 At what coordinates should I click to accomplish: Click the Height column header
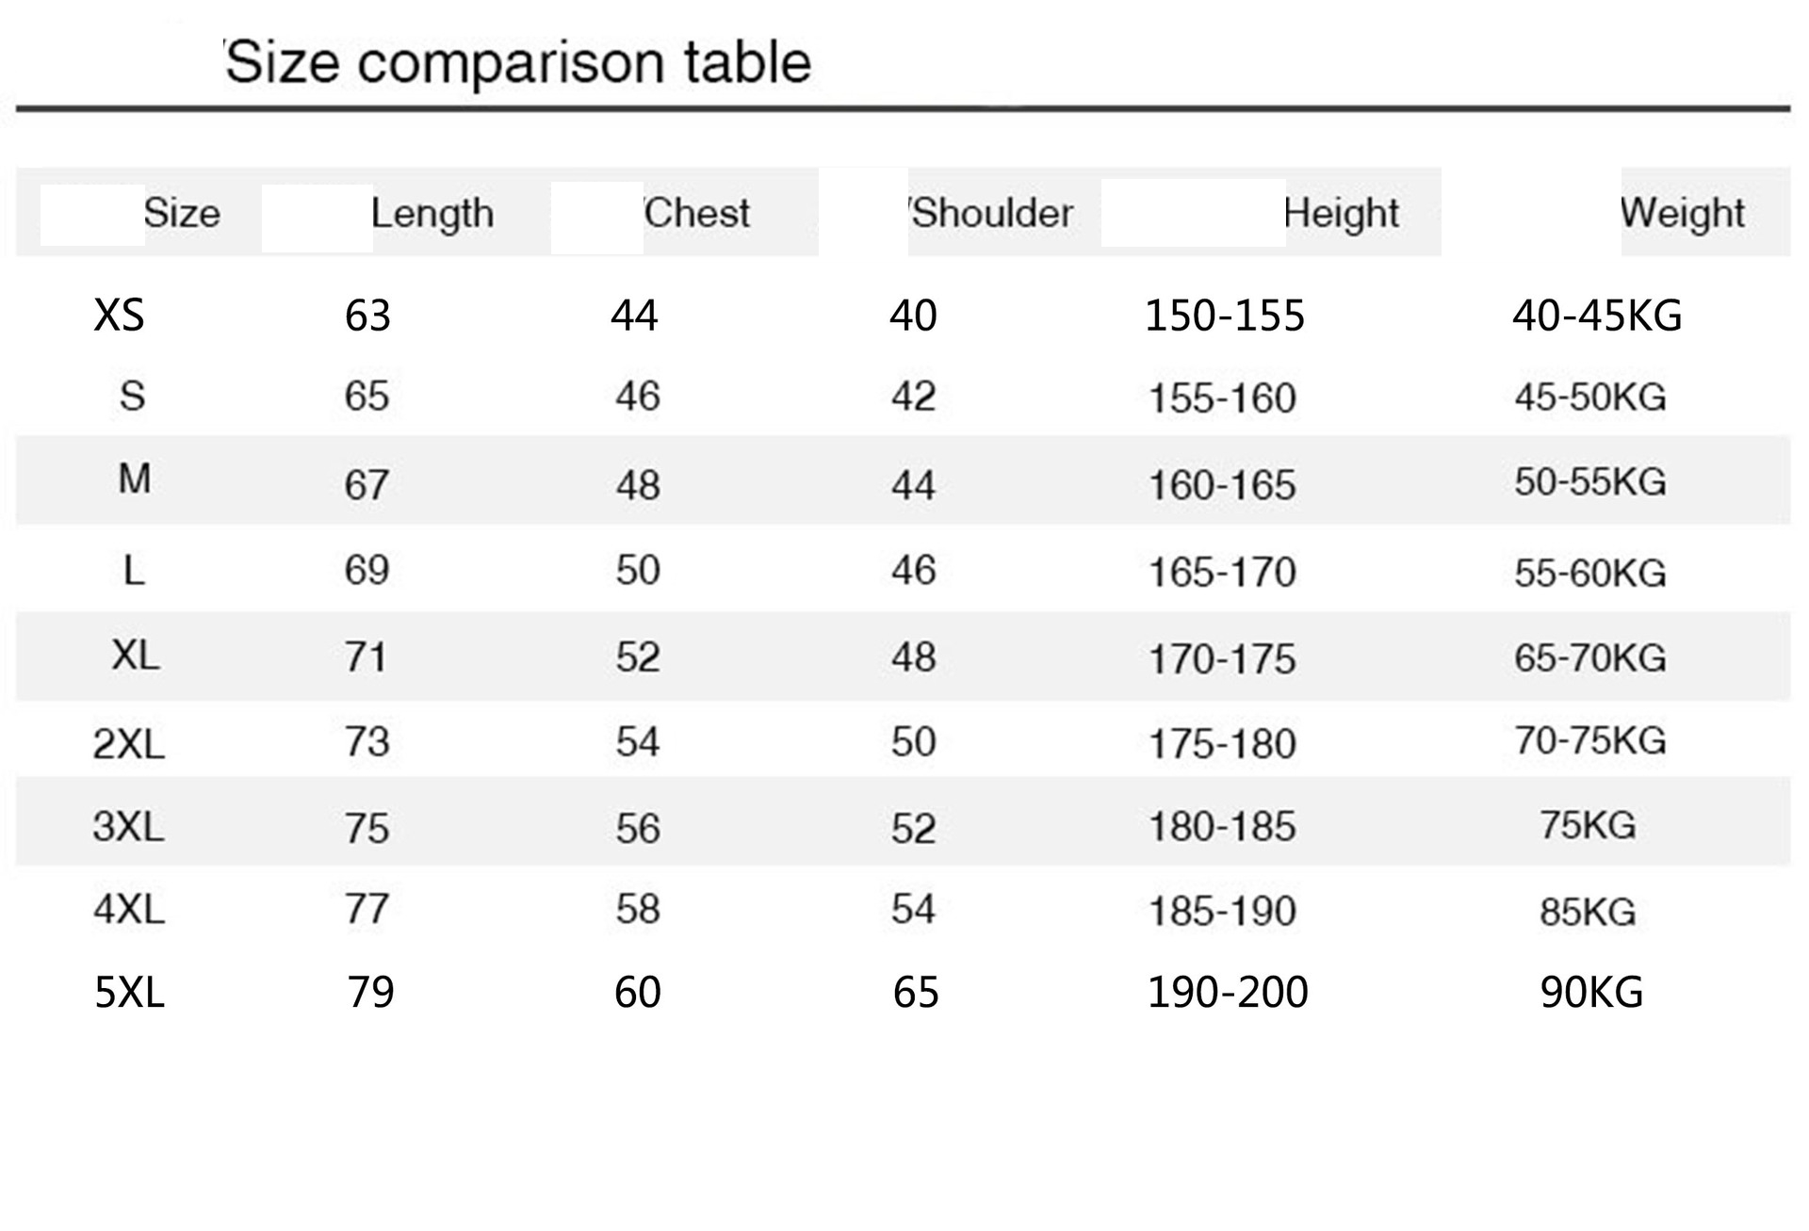point(1341,214)
